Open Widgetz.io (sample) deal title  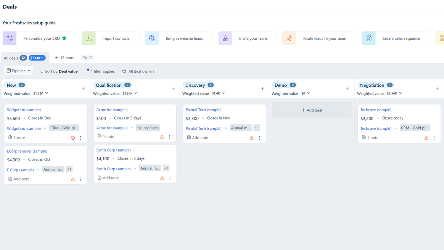(24, 110)
